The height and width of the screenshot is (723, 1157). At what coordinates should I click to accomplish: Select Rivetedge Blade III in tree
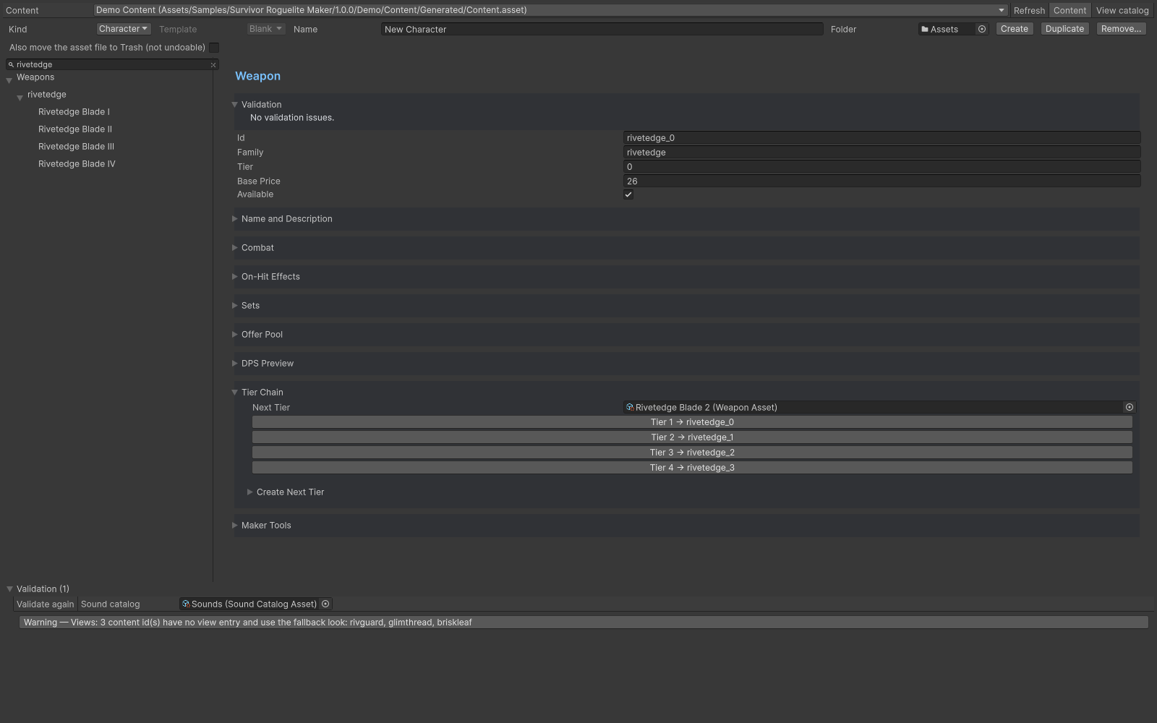76,147
